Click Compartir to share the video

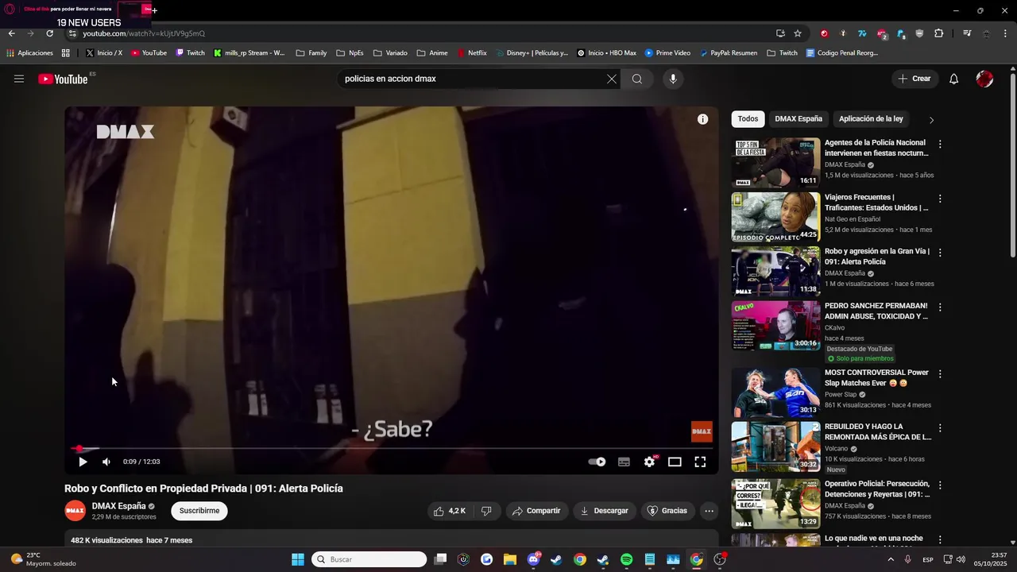coord(536,511)
